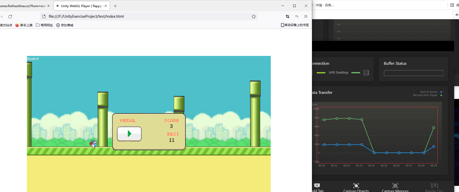This screenshot has width=459, height=192.
Task: Click the address bar with index.html URL
Action: (149, 16)
